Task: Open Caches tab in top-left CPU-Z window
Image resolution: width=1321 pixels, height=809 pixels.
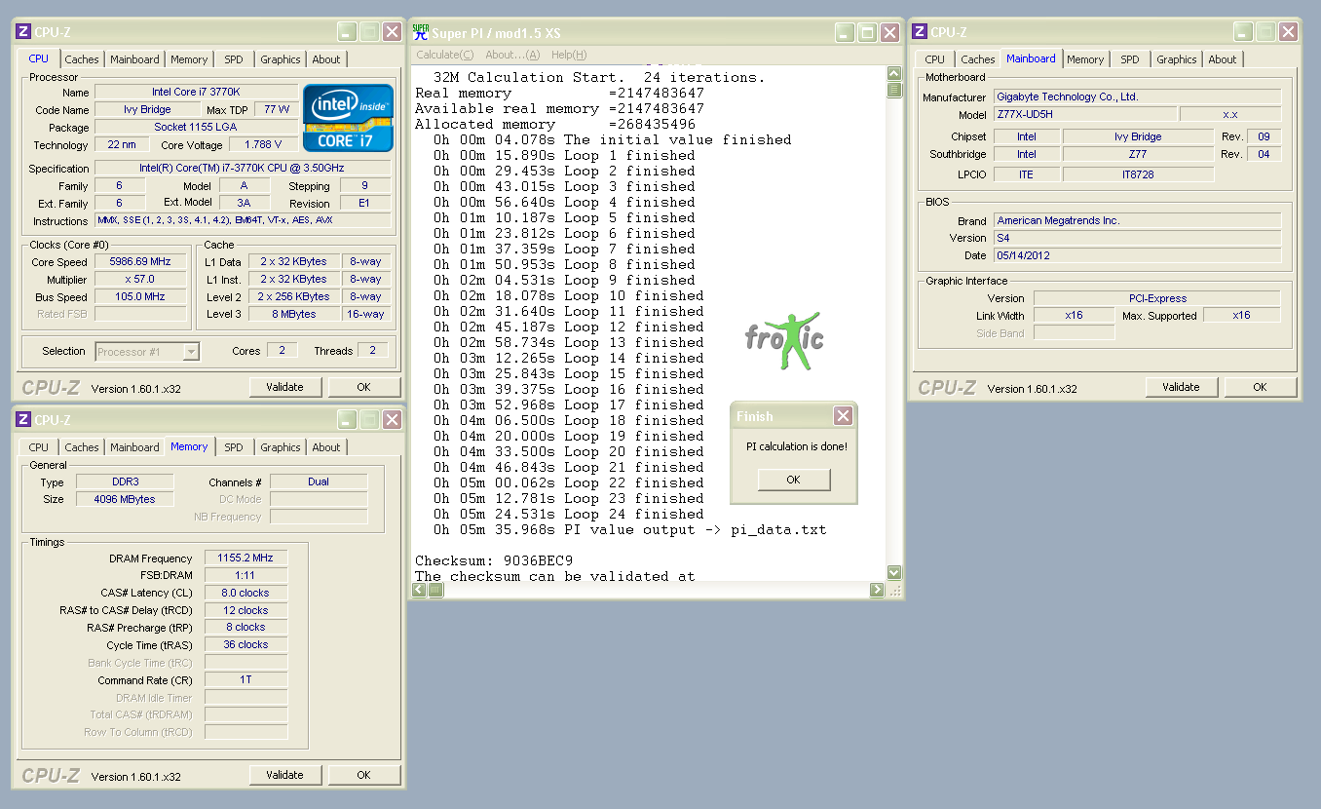Action: point(82,59)
